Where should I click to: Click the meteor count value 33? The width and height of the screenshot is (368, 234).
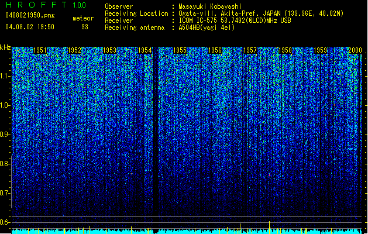[85, 27]
